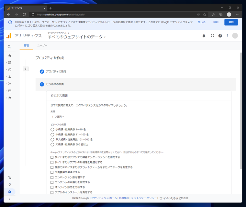Viewport: 246px width, 207px height.
Task: Expand Customization section arrow in sidebar
Action: (6, 63)
